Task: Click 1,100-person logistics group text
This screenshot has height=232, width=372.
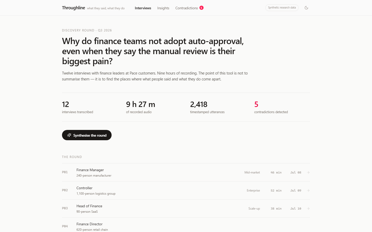Action: [96, 194]
